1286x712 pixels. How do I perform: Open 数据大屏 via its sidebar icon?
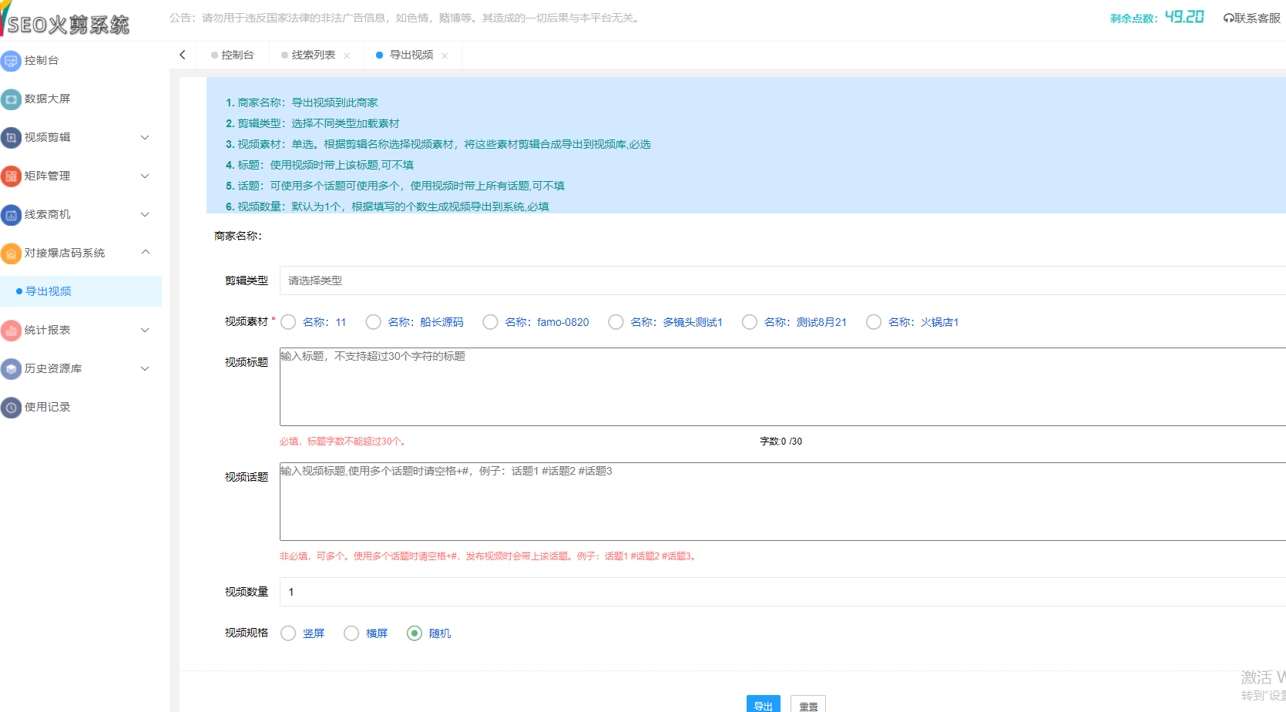click(11, 99)
